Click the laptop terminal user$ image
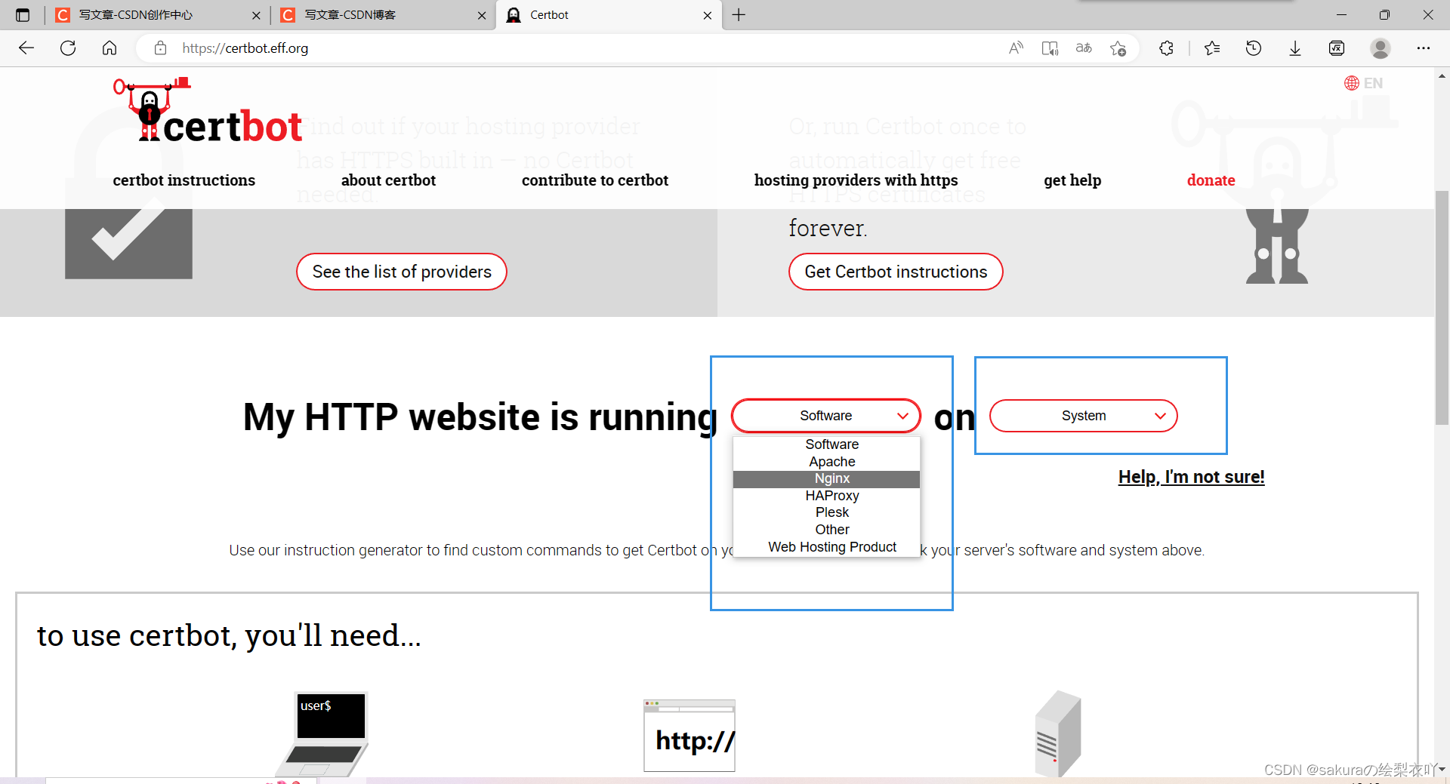This screenshot has width=1450, height=784. click(322, 733)
